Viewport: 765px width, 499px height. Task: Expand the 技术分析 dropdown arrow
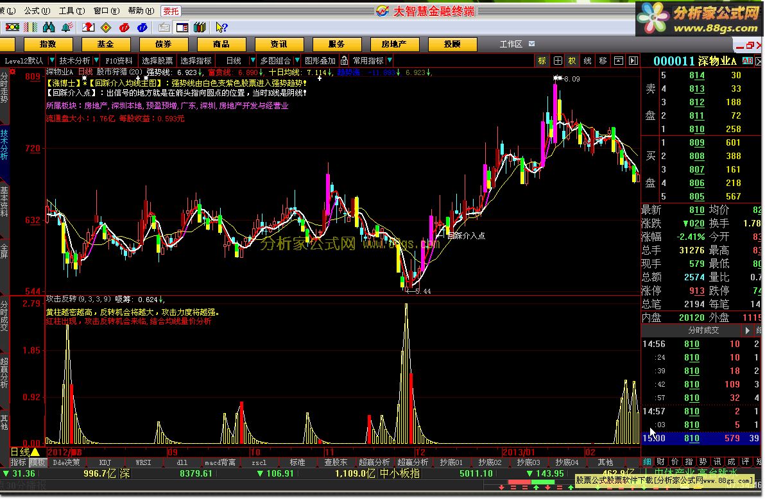96,60
